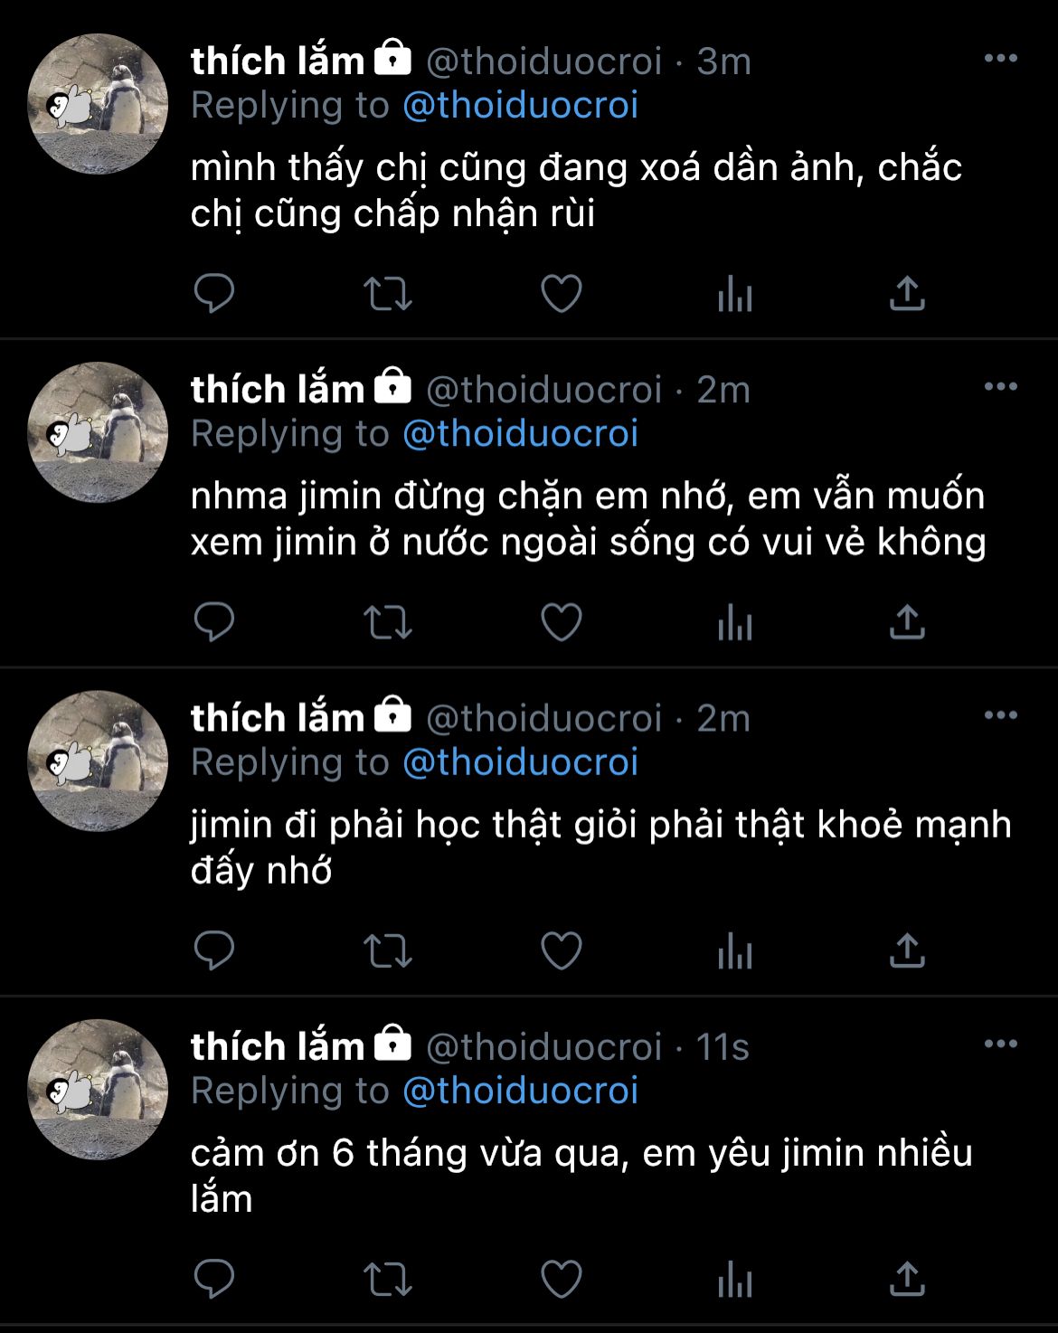Screen dimensions: 1058x1333
Task: Open 'thích lắm' profile name on 3m tweet
Action: (x=277, y=61)
